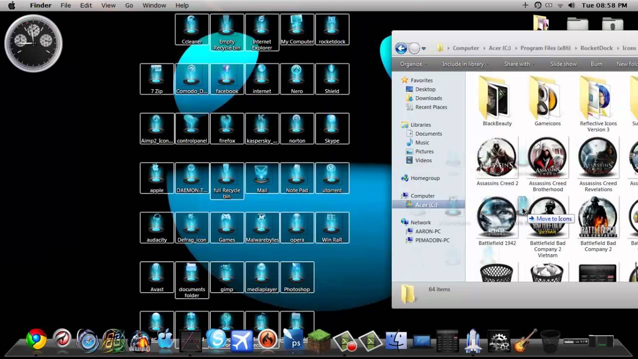Open the View menu

(109, 5)
